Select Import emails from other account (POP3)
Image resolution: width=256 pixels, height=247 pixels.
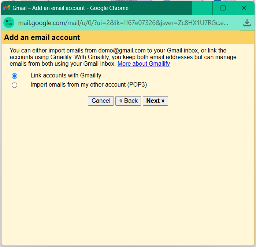(x=14, y=85)
